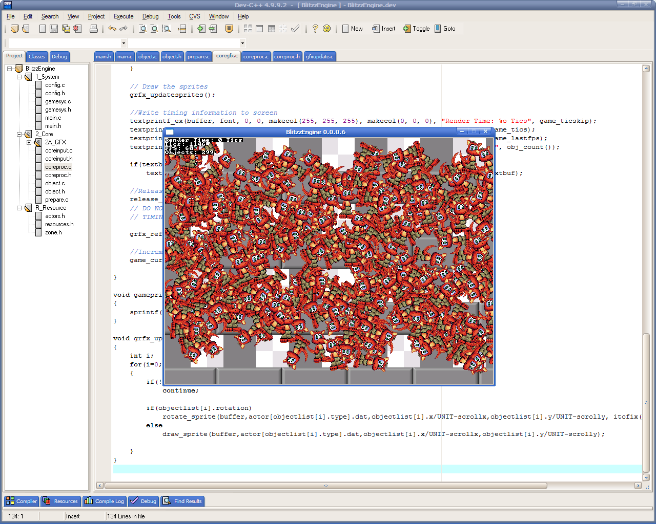Click the Save file toolbar icon
This screenshot has height=524, width=656.
(54, 29)
